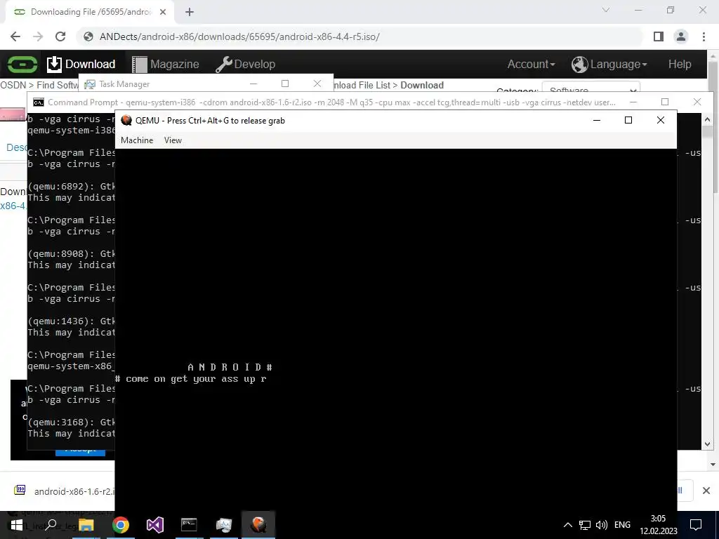Click the OSDN breadcrumb link
This screenshot has width=719, height=539.
[x=13, y=85]
